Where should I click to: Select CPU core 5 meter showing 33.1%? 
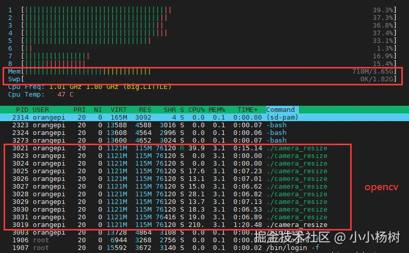coord(202,41)
